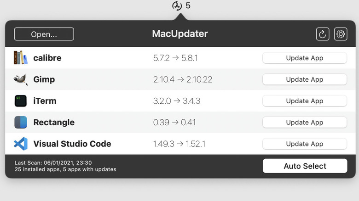Click the calibre books icon

point(21,58)
